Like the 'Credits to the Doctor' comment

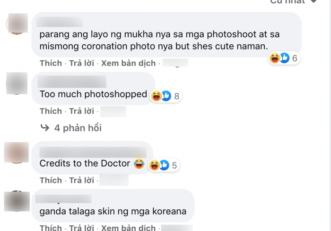tap(51, 180)
